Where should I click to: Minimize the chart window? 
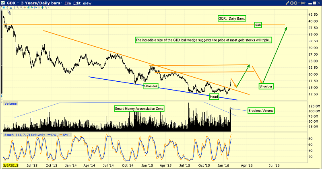310,4
